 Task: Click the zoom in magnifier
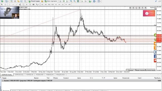(x=71, y=1)
